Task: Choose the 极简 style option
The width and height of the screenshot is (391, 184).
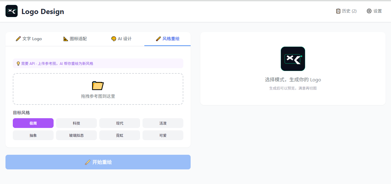Action: [33, 123]
